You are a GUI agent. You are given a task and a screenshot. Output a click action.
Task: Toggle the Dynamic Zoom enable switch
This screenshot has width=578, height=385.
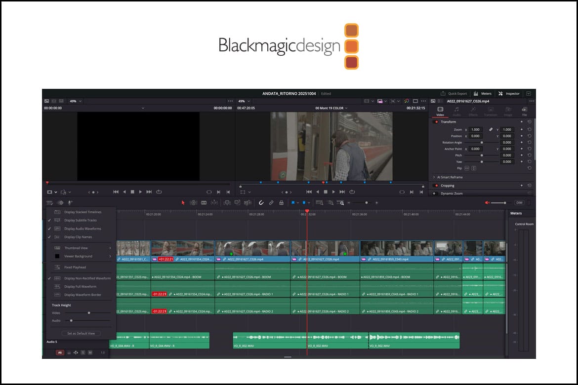click(x=434, y=193)
